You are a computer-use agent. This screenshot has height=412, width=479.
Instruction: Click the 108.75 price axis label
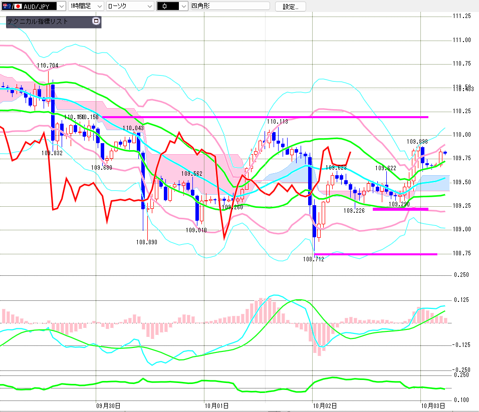tap(462, 253)
